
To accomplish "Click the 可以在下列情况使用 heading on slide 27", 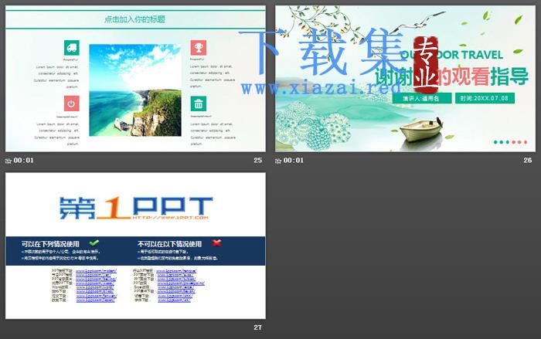I will pos(50,244).
